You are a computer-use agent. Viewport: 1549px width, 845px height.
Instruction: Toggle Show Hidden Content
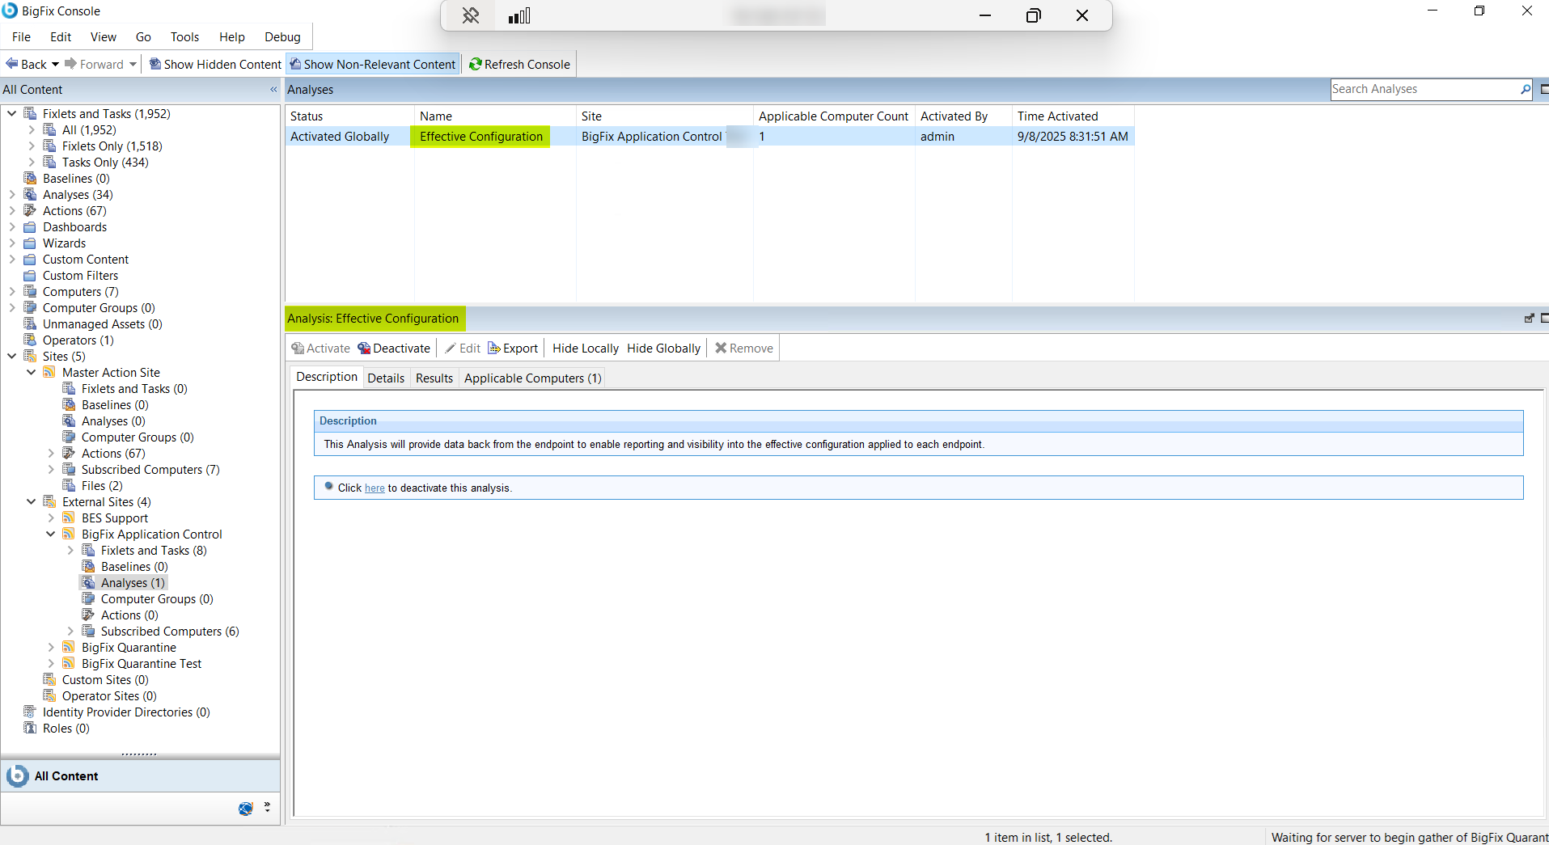(214, 64)
